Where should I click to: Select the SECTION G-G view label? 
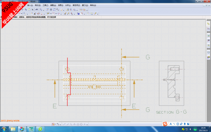(x=171, y=112)
